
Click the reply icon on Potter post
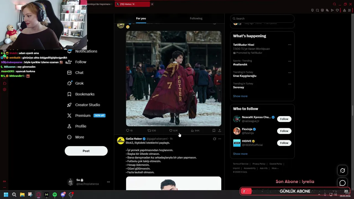click(x=128, y=130)
